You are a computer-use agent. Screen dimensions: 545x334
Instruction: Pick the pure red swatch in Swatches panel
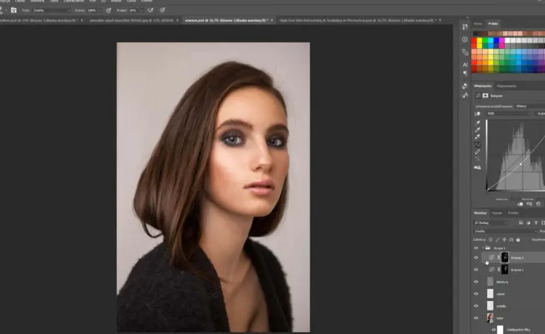click(474, 41)
